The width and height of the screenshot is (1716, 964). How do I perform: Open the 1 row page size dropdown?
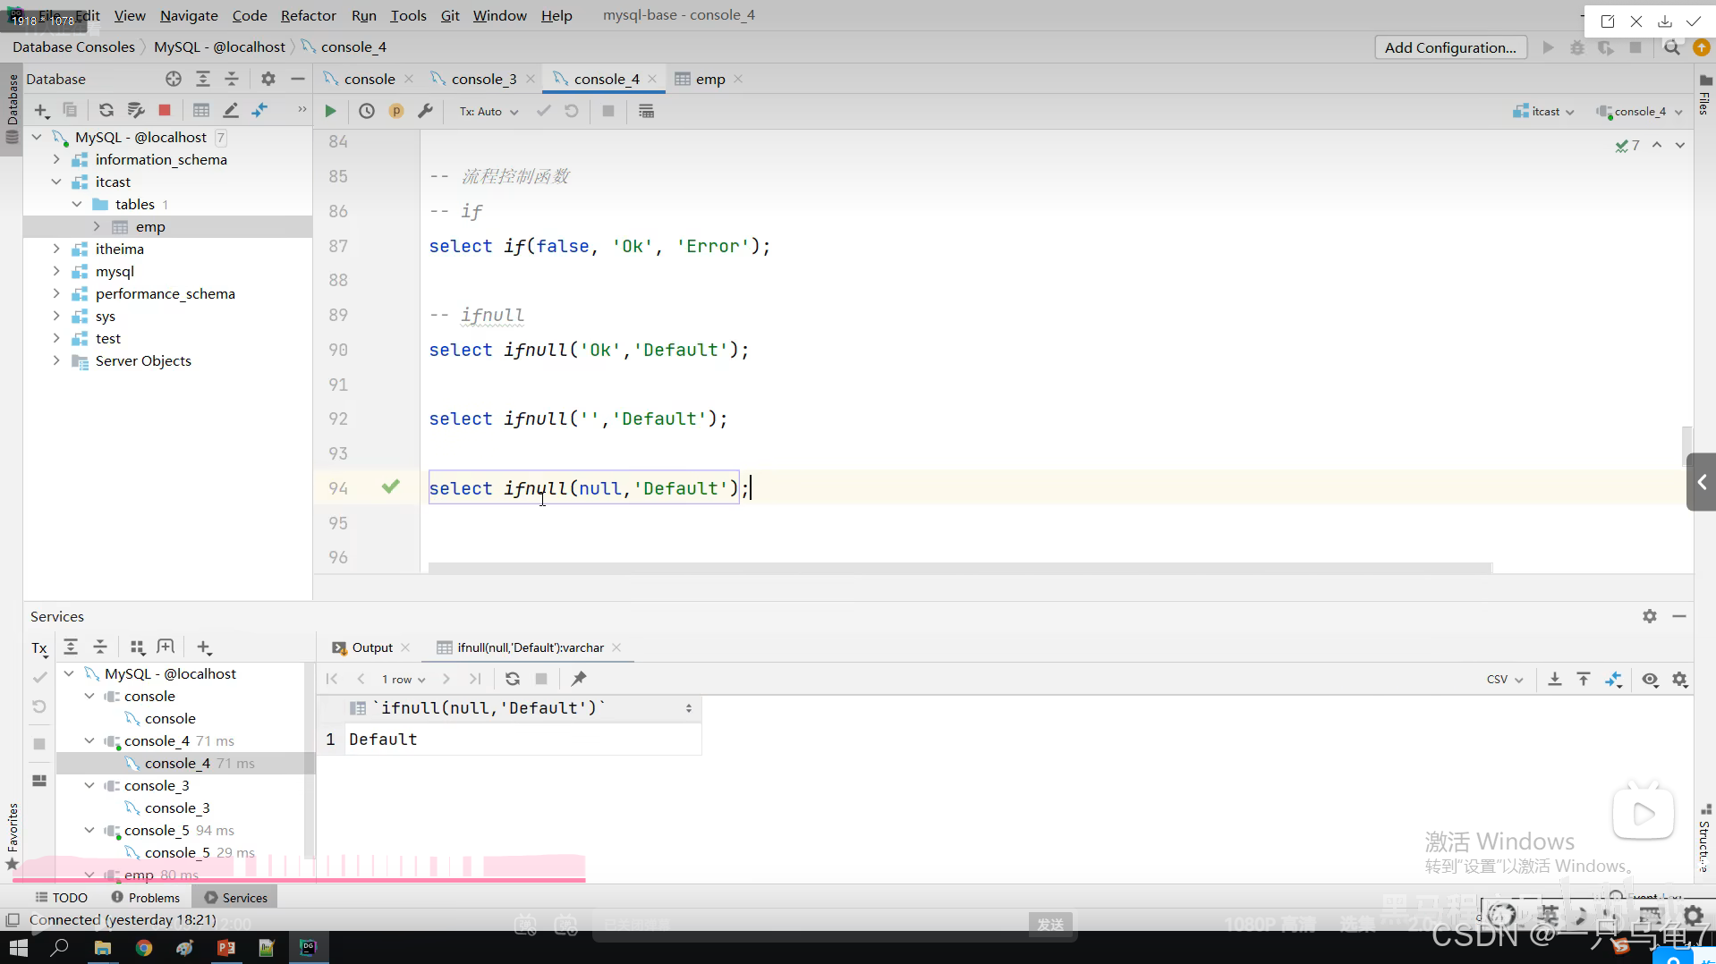[x=404, y=680]
